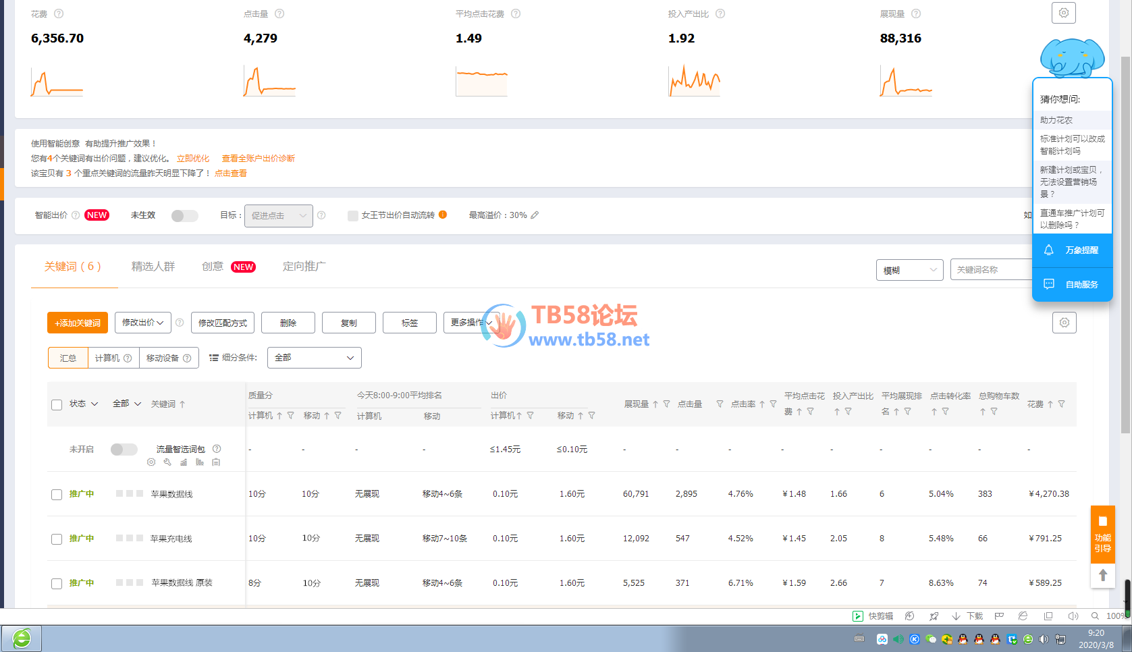The height and width of the screenshot is (652, 1132).
Task: Click the filter funnel beside 展现量 column
Action: 666,404
